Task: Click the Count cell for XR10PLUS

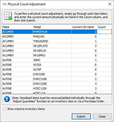Action: [105, 51]
